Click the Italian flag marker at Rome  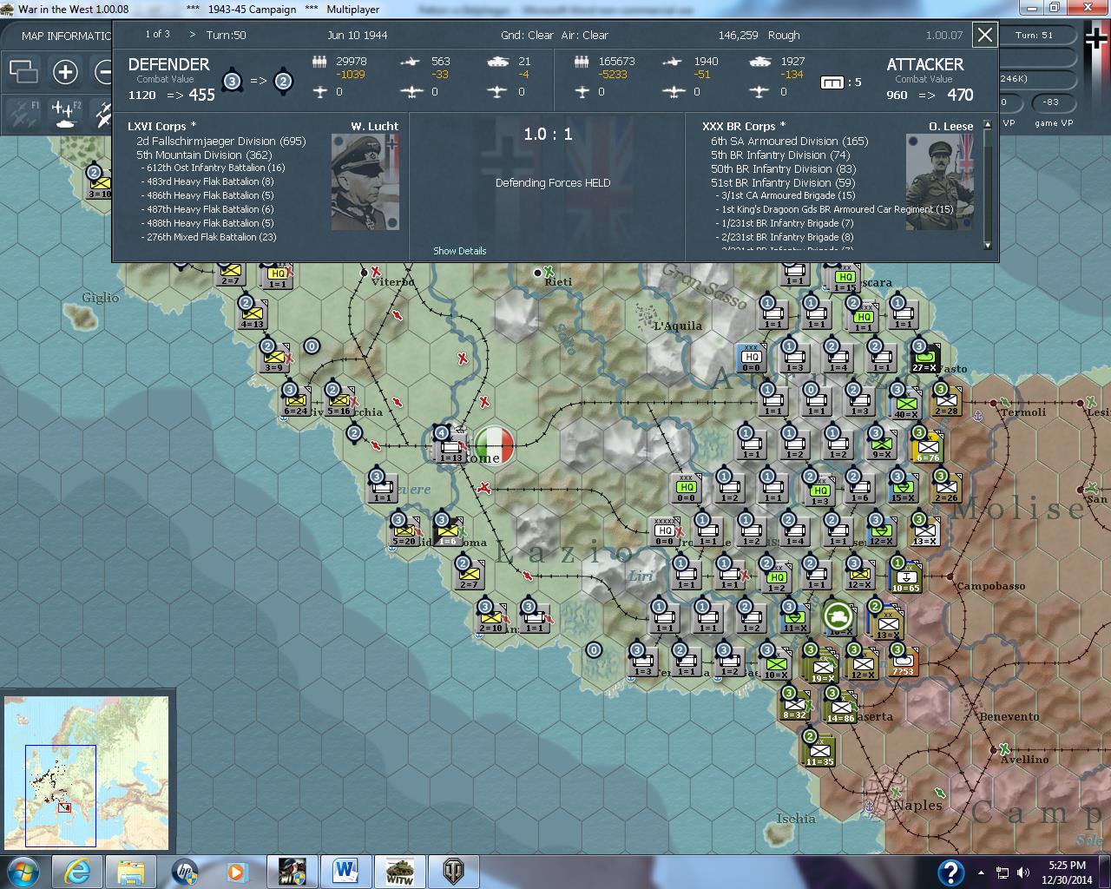(494, 444)
